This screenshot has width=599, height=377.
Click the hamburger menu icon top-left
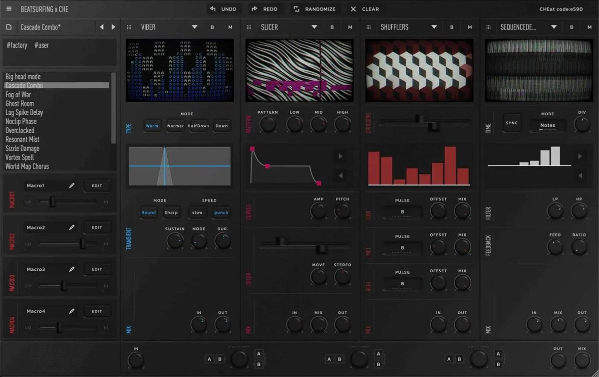coord(9,8)
